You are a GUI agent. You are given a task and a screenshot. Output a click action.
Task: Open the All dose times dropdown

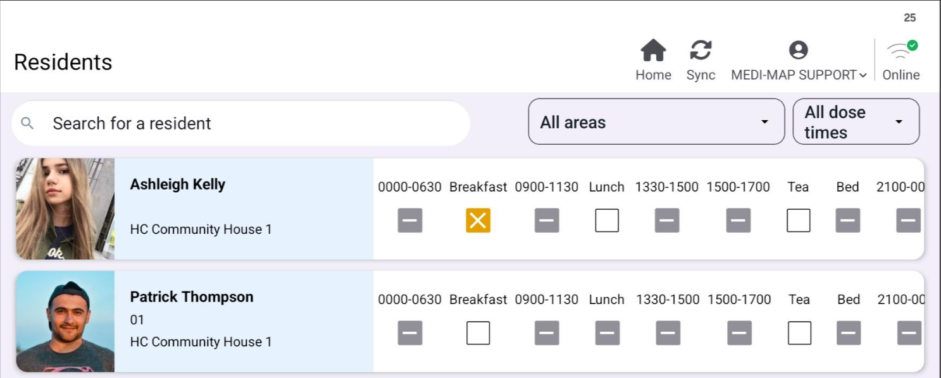point(856,122)
